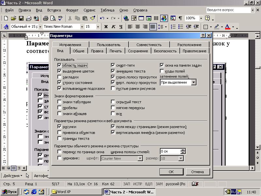Select the Format Painter brush icon
The width and height of the screenshot is (261, 196).
[93, 18]
